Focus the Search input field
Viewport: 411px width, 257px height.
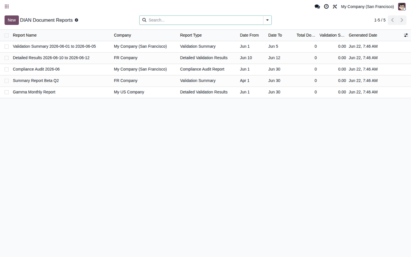pos(205,20)
